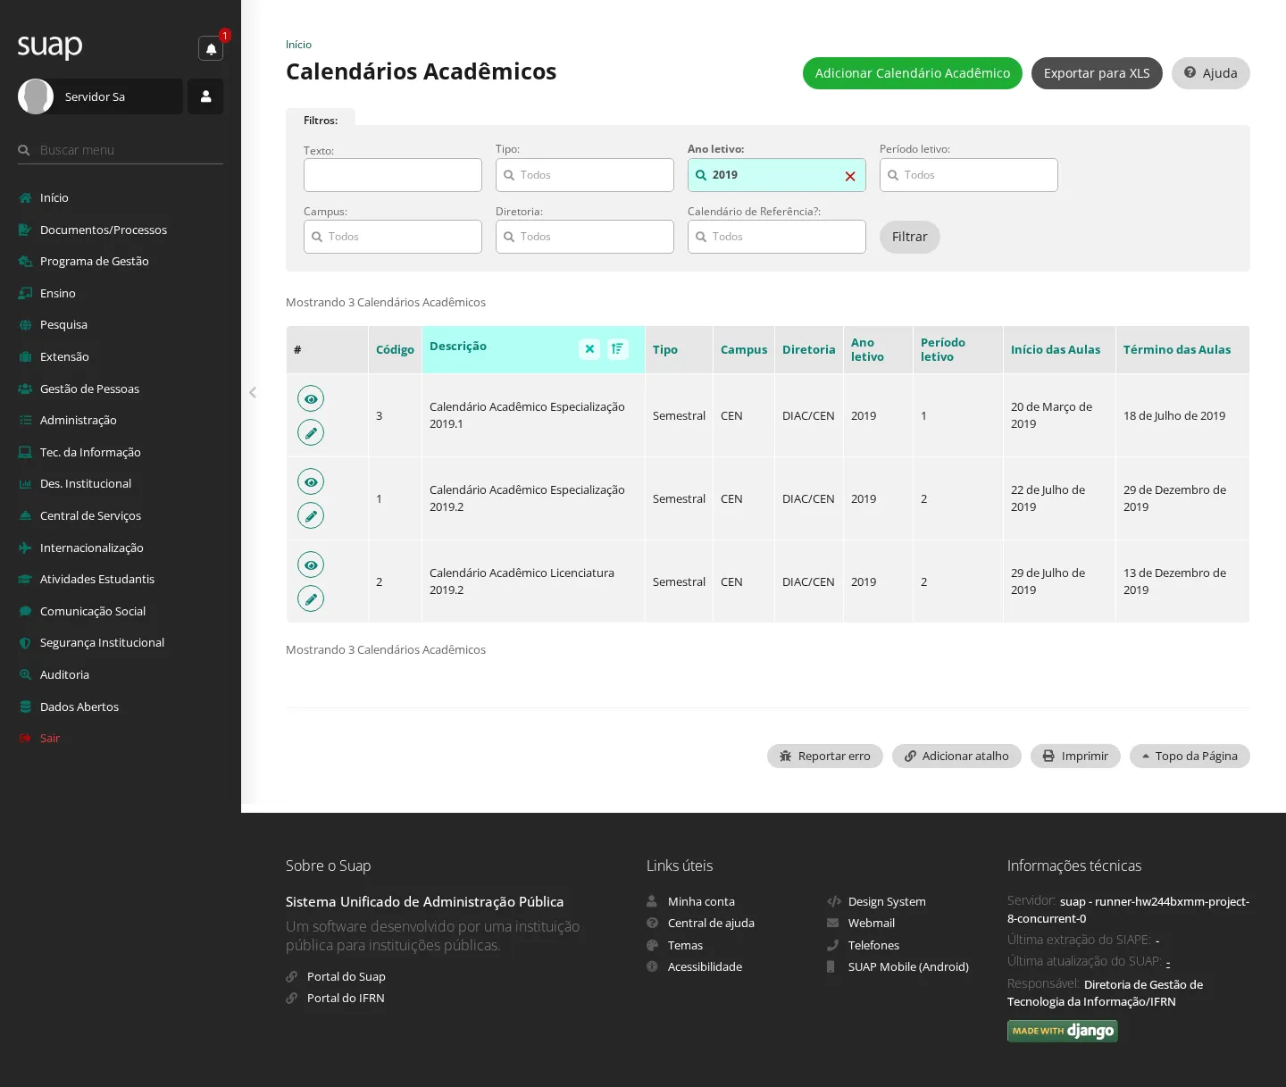Toggle sort order icon in Descrição header
This screenshot has width=1286, height=1087.
pyautogui.click(x=618, y=349)
